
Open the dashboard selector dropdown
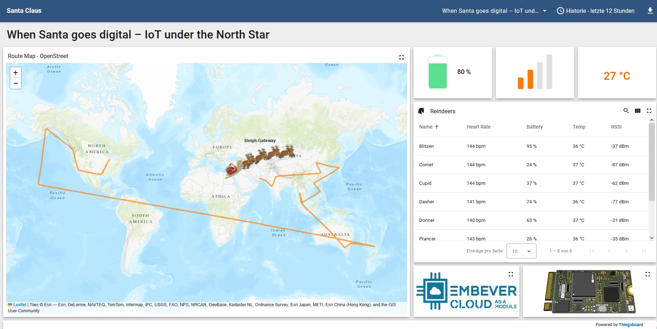(x=494, y=11)
